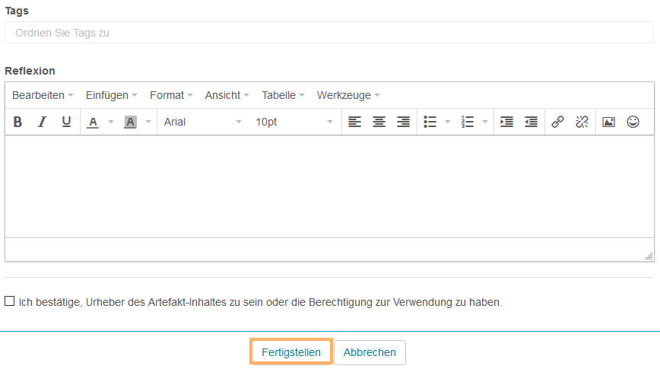Open the Arial font family dropdown
The image size is (660, 369).
tap(203, 122)
